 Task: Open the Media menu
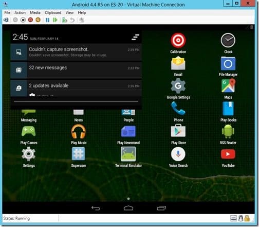[x=35, y=12]
